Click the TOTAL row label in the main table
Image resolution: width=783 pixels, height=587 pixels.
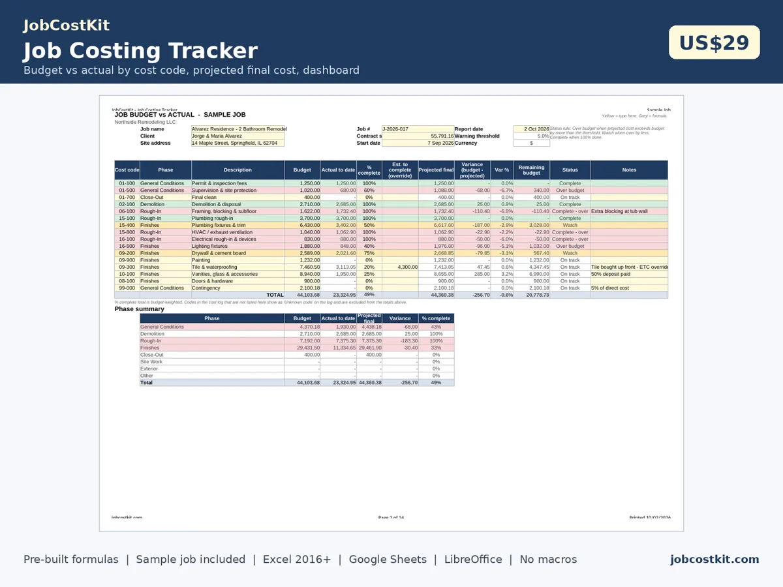275,295
